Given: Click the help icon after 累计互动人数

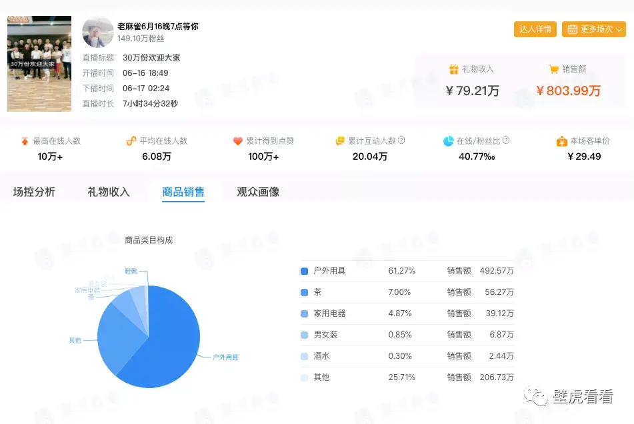Looking at the screenshot, I should click(x=401, y=140).
